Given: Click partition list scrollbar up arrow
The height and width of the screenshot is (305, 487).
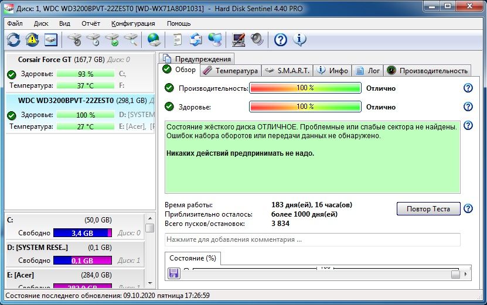Looking at the screenshot, I should (x=150, y=218).
